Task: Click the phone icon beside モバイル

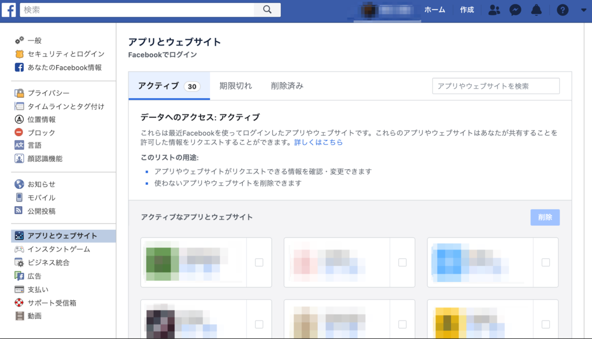Action: 19,197
